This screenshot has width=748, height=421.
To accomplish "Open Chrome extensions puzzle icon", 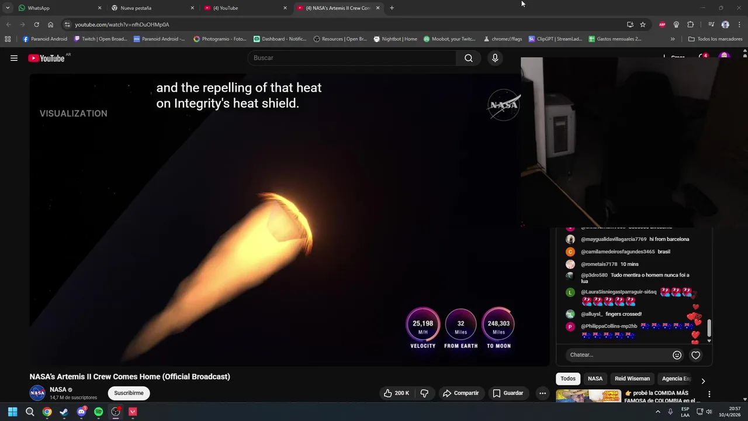I will 691,25.
